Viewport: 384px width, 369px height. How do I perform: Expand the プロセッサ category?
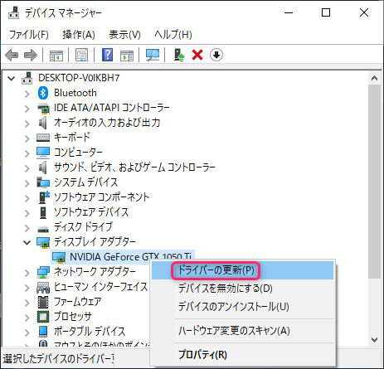[27, 318]
